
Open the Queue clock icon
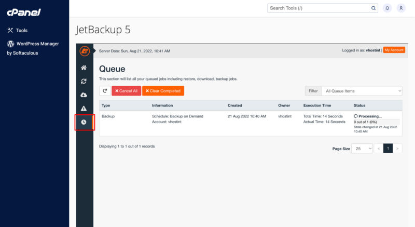[84, 122]
